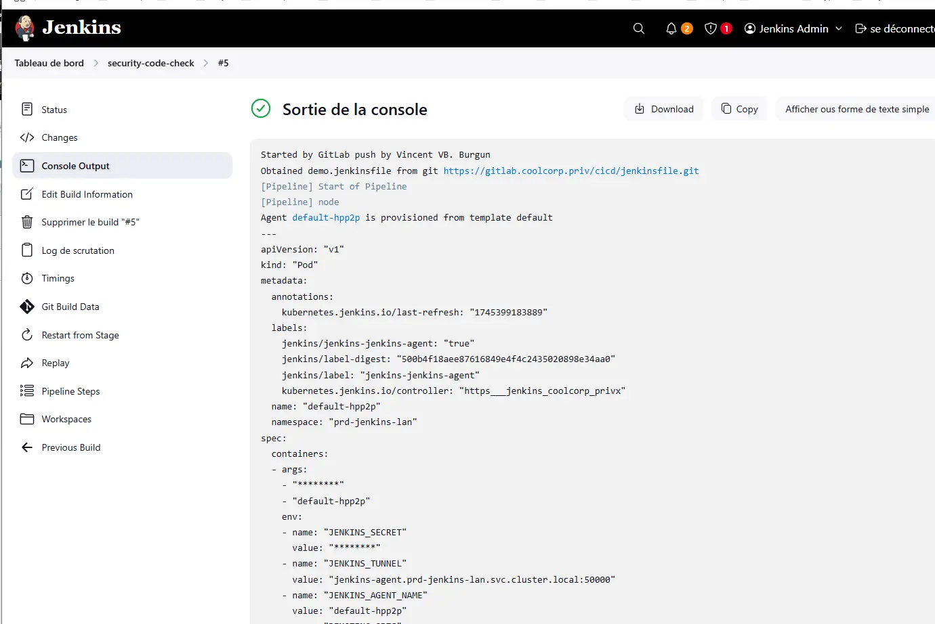Open the gitlab jenkinsfile.git URL
This screenshot has height=624, width=935.
click(571, 171)
